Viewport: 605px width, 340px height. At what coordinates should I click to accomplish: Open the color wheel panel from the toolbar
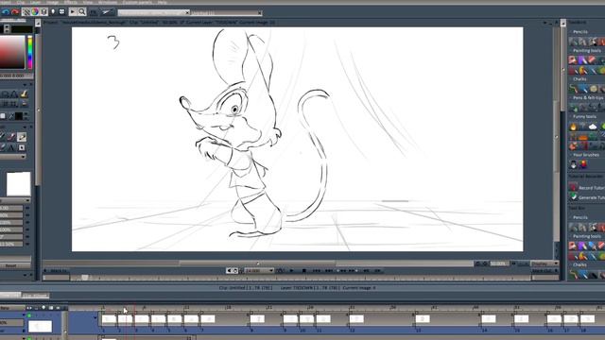35,12
